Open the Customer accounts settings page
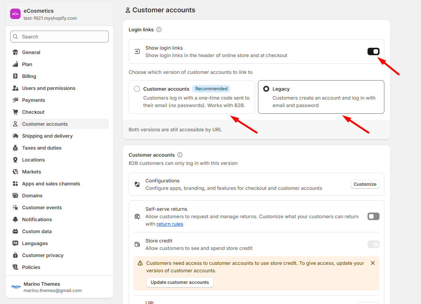421x304 pixels. (x=59, y=124)
